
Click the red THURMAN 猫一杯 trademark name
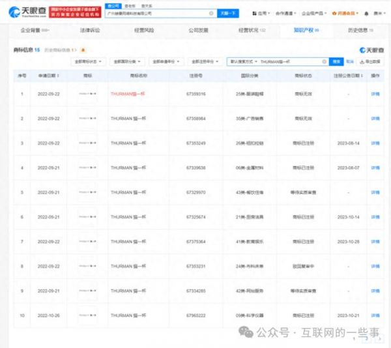coord(127,94)
